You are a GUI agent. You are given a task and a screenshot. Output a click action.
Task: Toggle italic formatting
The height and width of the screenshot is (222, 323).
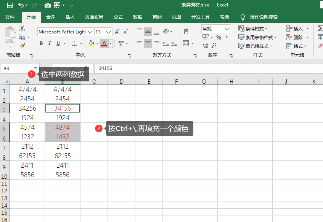tap(50, 43)
